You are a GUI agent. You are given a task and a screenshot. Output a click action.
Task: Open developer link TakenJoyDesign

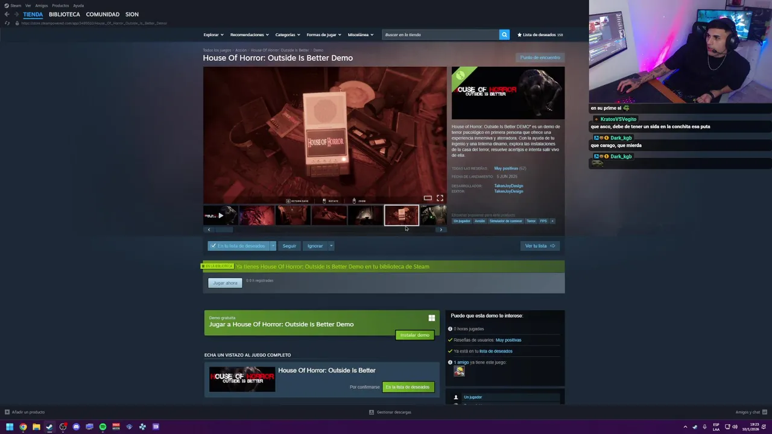[x=508, y=186]
